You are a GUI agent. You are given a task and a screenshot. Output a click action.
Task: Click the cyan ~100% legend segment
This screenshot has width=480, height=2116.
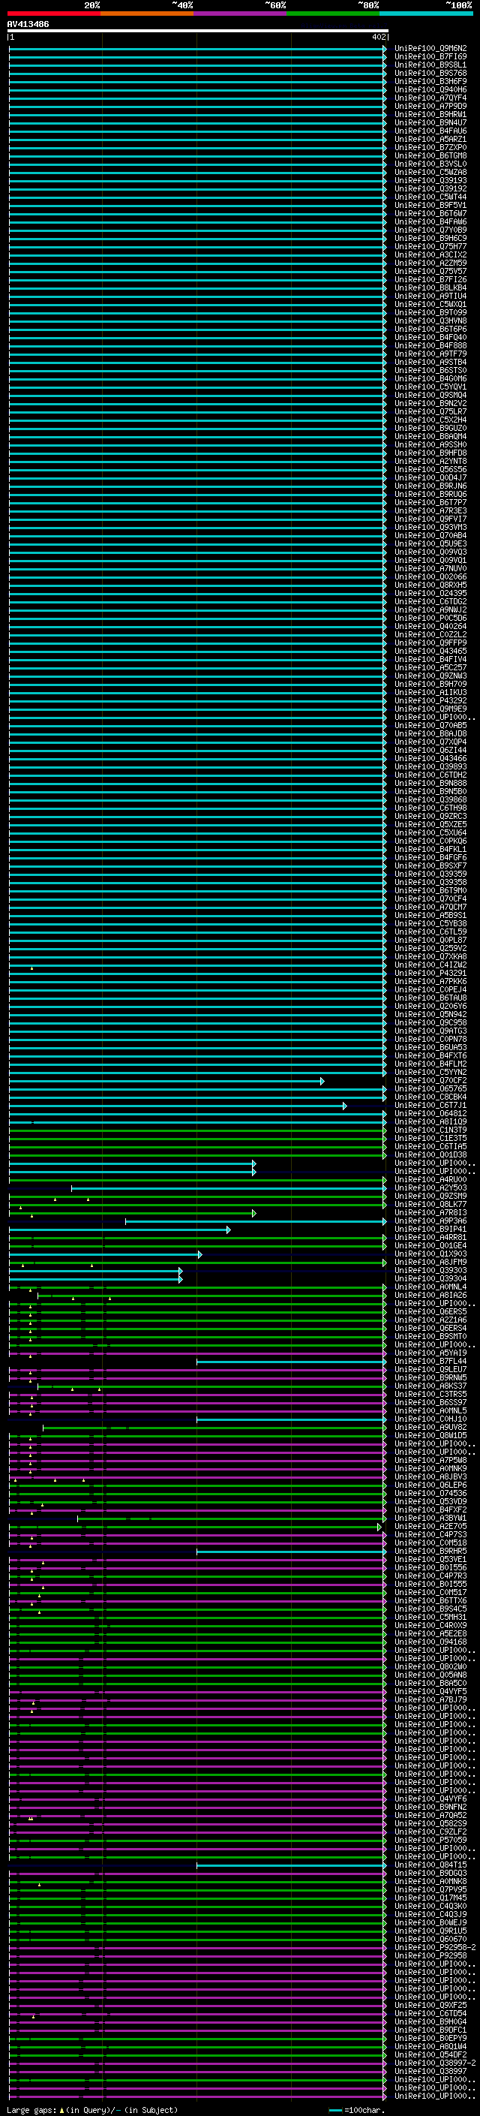coord(426,14)
